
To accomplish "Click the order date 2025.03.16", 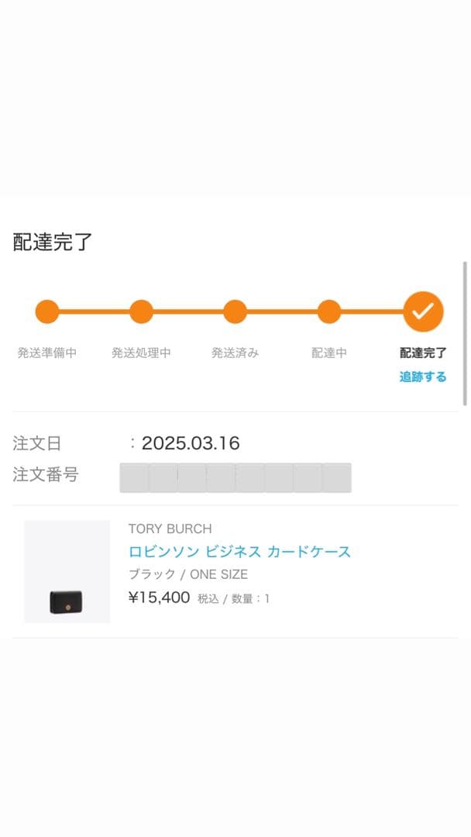I will [x=191, y=443].
